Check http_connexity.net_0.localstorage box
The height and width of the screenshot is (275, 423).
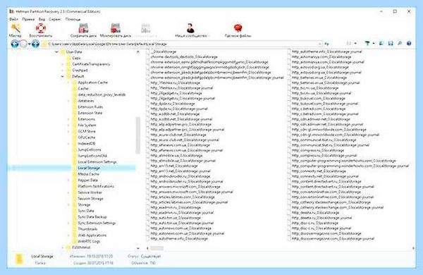click(289, 171)
